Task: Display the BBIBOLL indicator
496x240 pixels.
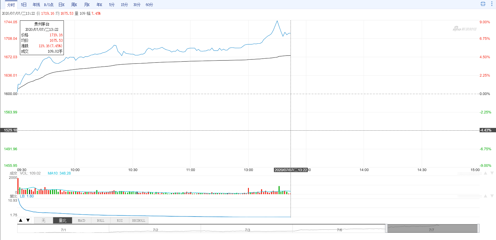Action: pyautogui.click(x=139, y=220)
